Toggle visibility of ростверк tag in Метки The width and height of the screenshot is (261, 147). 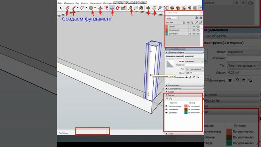point(166,113)
